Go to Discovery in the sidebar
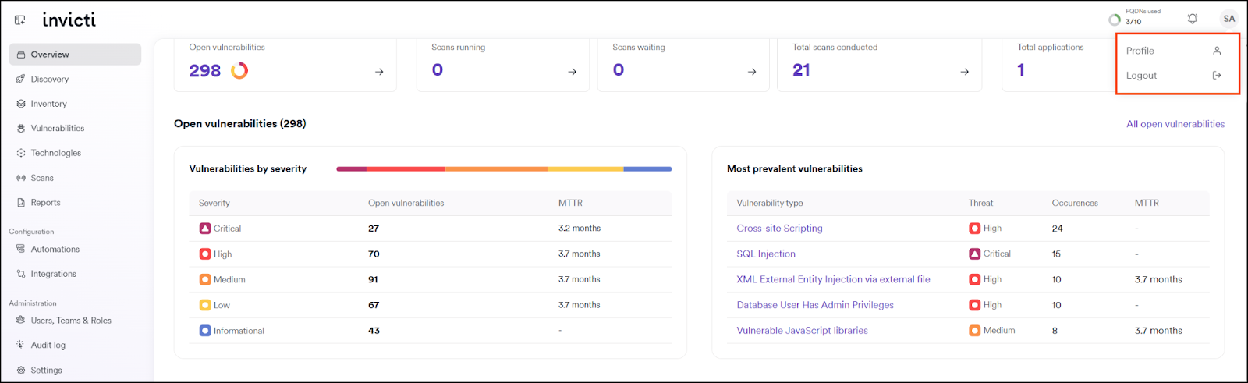Viewport: 1248px width, 383px height. 50,79
